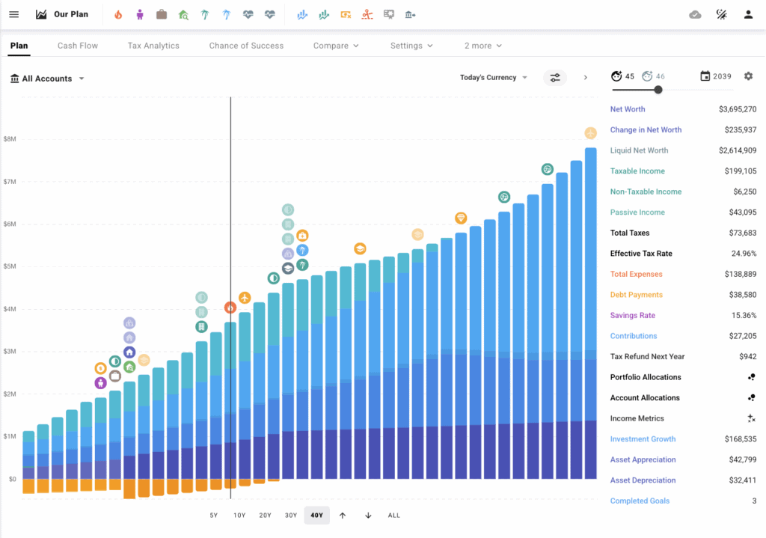Click the purple person icon in toolbar
Image resolution: width=766 pixels, height=538 pixels.
coord(140,14)
